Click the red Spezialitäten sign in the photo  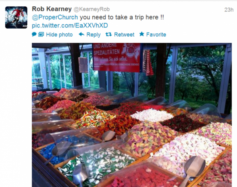pos(116,57)
